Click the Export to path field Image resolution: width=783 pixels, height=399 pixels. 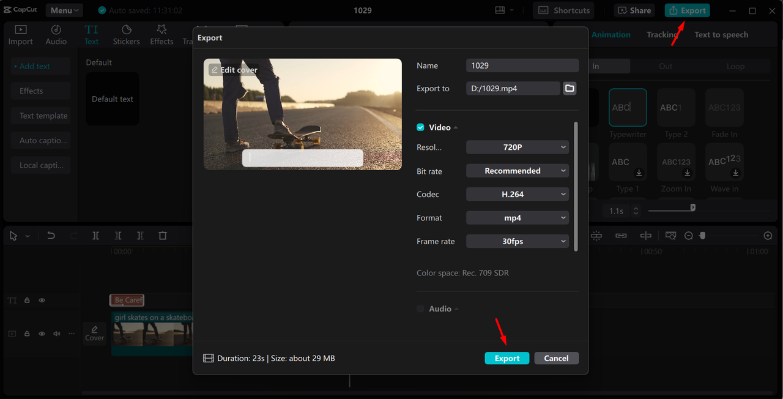pyautogui.click(x=513, y=88)
